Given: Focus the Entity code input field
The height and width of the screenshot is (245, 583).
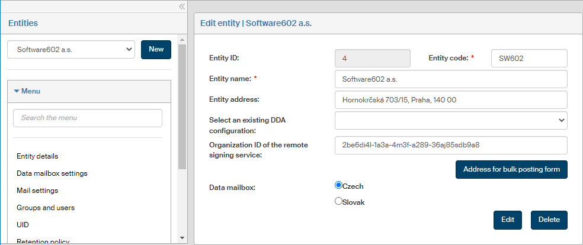Looking at the screenshot, I should 529,59.
